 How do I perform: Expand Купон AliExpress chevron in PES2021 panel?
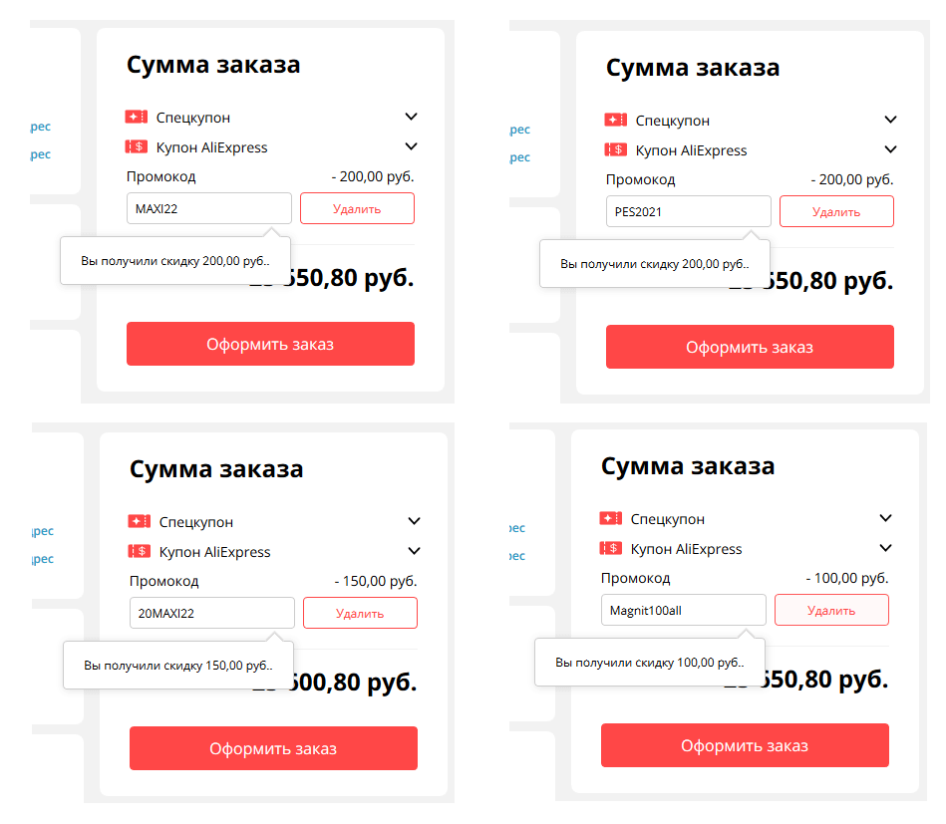(890, 150)
